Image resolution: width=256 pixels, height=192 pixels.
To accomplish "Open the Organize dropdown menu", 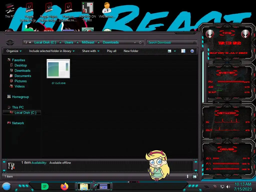I will click(14, 51).
